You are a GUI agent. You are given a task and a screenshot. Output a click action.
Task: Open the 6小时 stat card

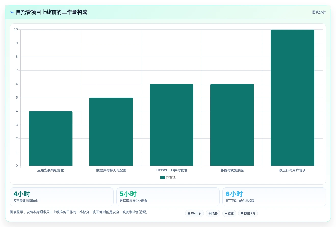click(274, 197)
